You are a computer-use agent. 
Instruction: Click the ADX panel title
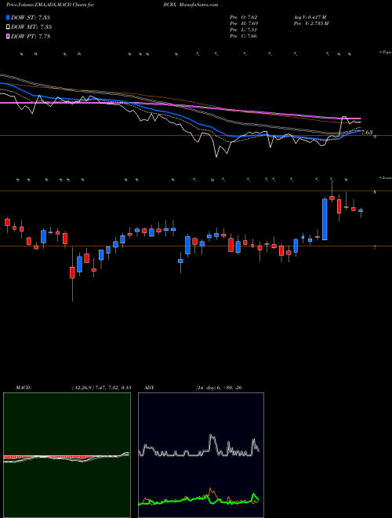(150, 388)
